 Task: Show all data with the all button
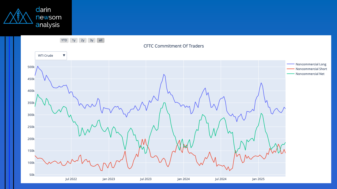(x=100, y=40)
